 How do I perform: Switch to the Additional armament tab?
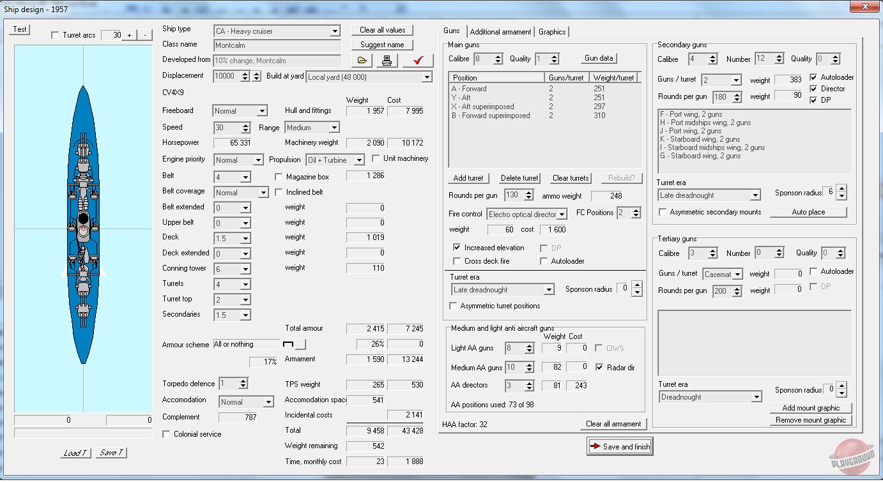(x=500, y=32)
